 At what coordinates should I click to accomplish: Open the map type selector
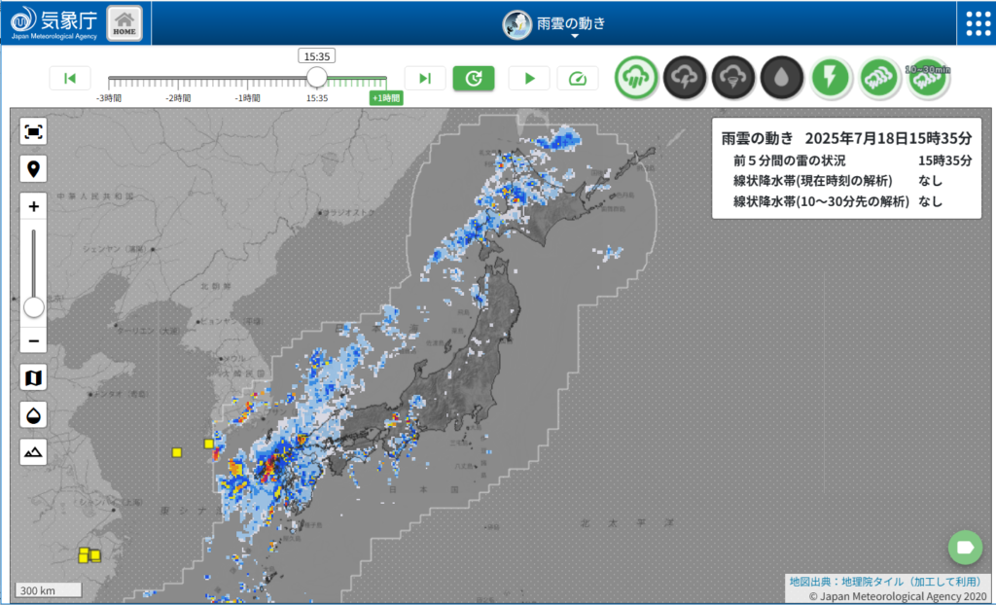click(x=33, y=377)
